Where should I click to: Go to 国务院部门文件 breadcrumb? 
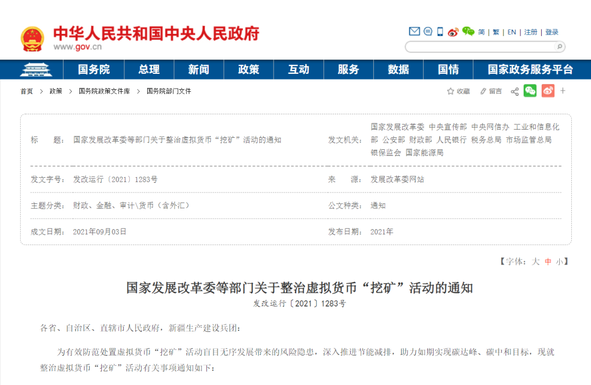[169, 91]
